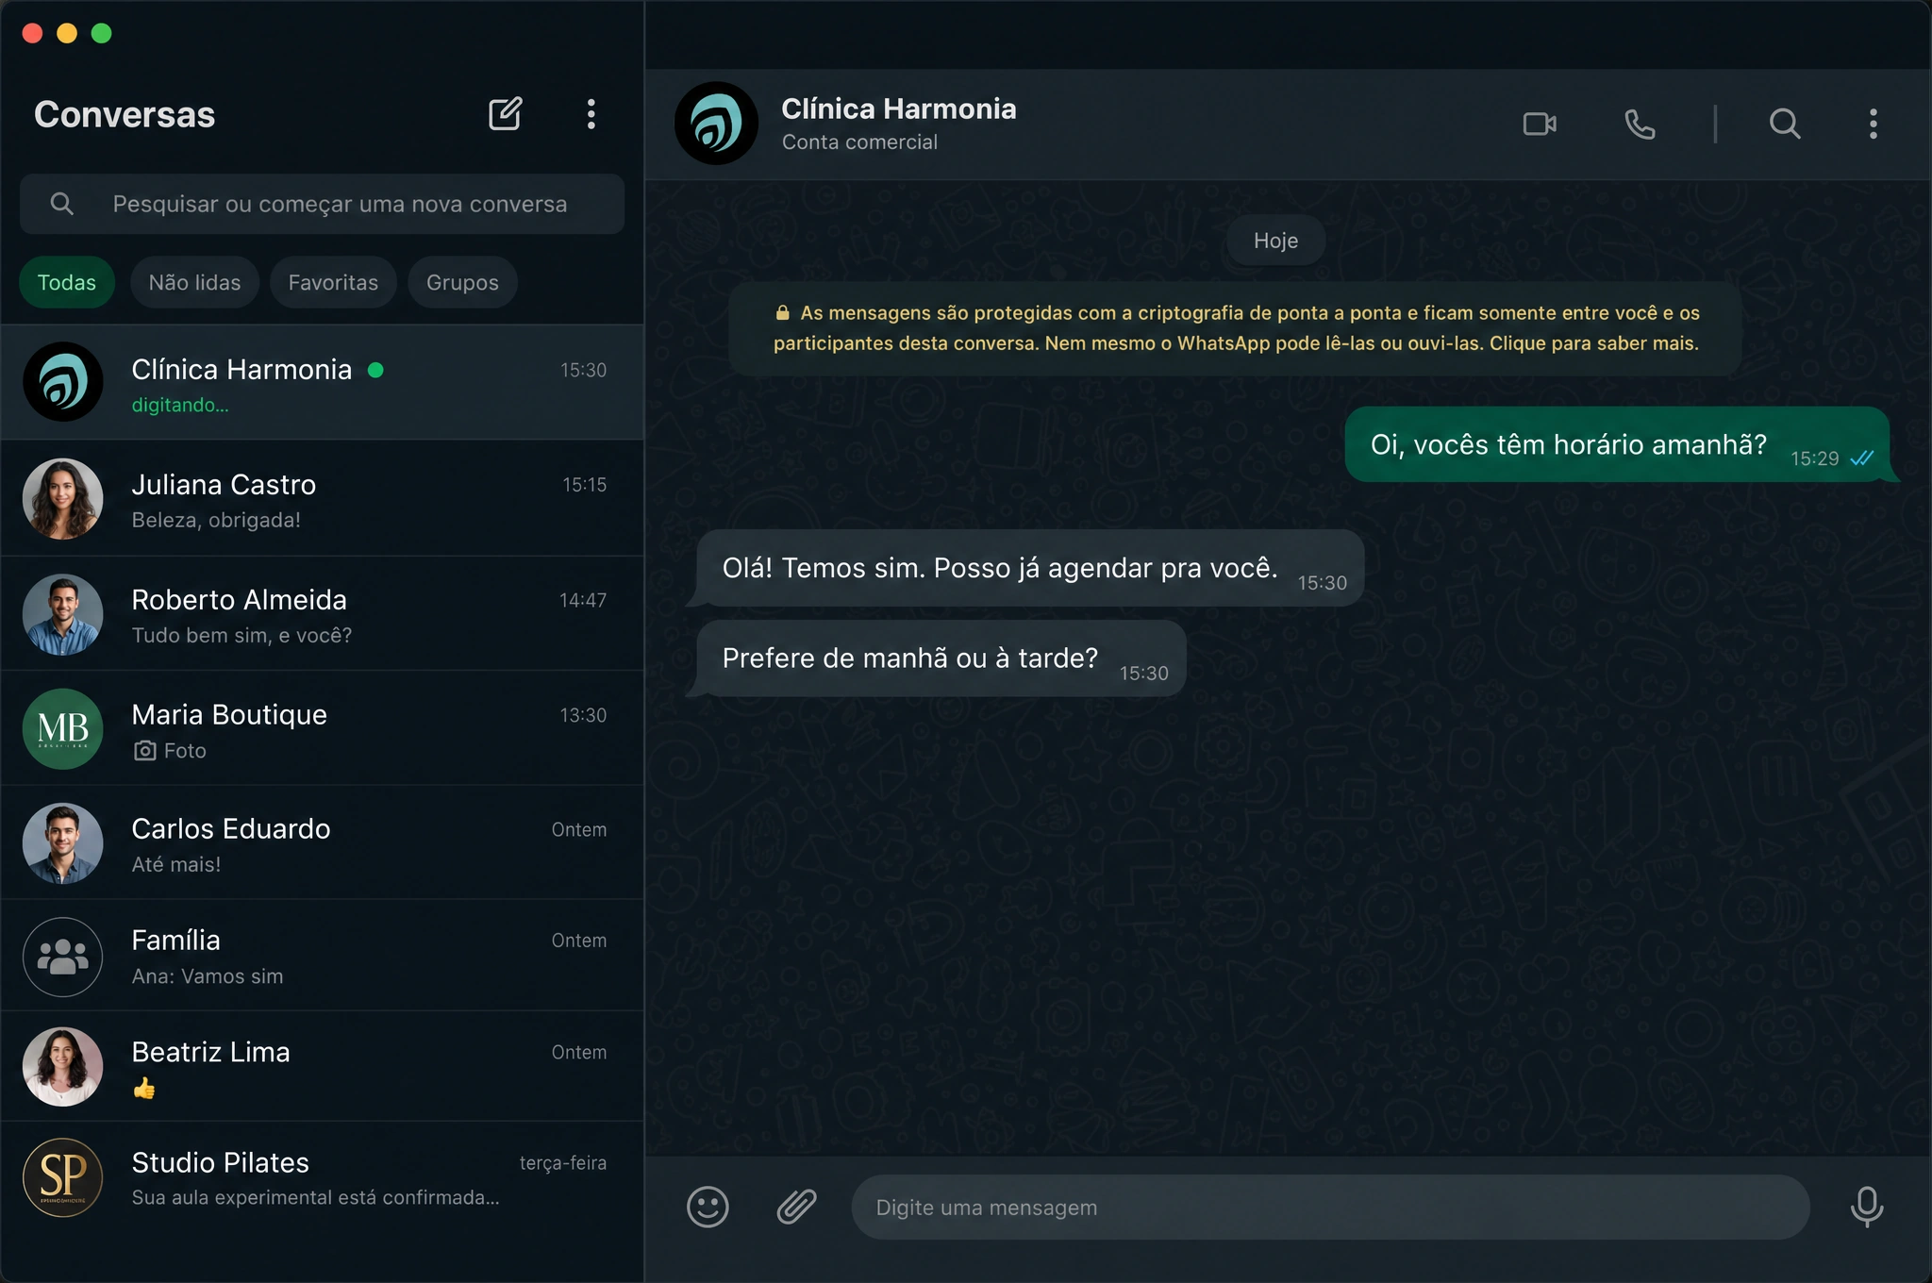Start a new chat with compose icon
The image size is (1932, 1283).
coord(505,114)
